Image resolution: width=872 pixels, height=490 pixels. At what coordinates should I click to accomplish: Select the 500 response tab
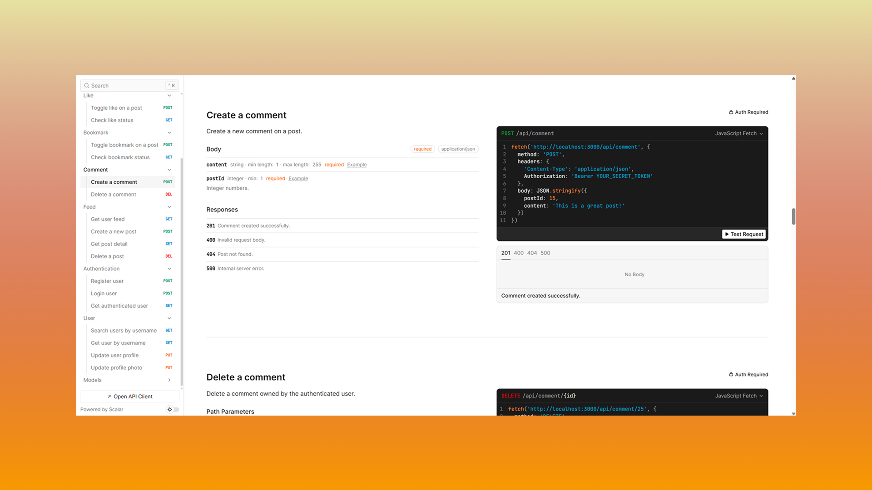(x=545, y=253)
